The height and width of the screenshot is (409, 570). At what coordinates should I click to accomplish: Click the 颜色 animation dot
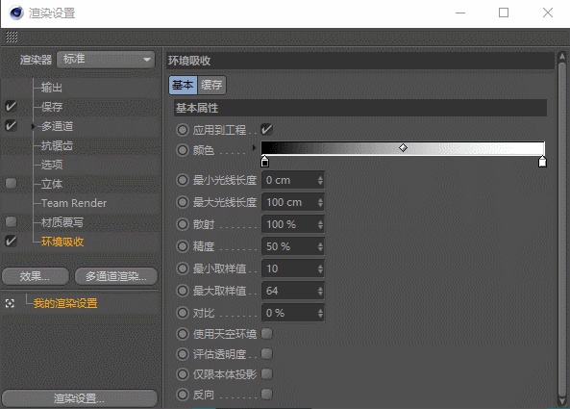coord(182,150)
